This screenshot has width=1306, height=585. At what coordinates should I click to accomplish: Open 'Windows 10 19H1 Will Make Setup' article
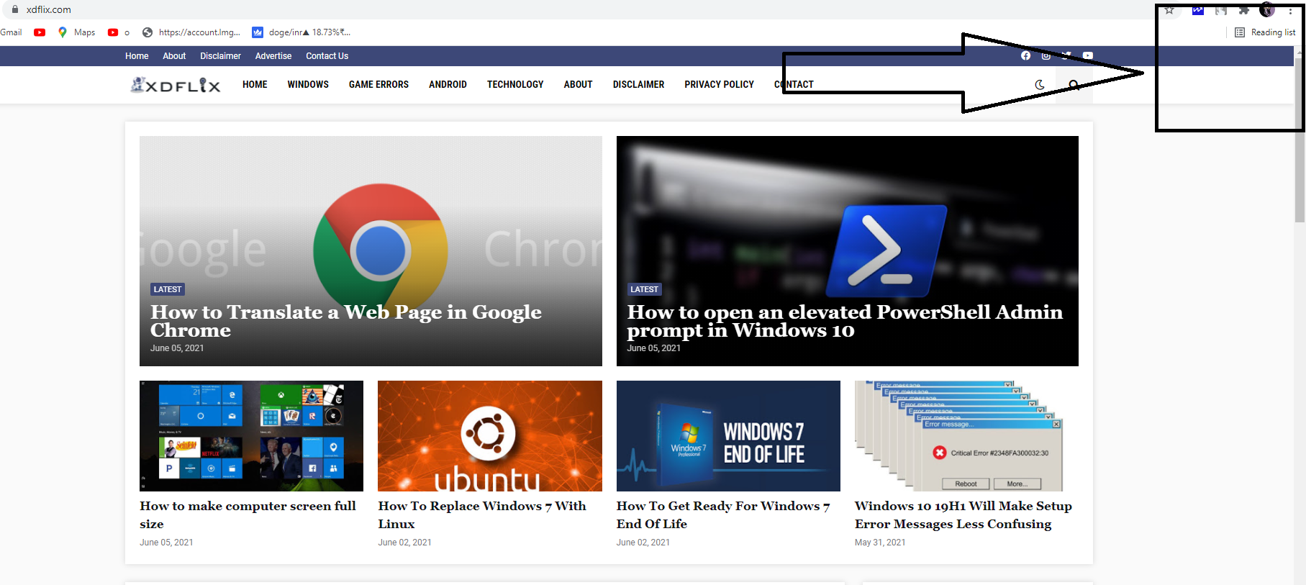pos(963,515)
